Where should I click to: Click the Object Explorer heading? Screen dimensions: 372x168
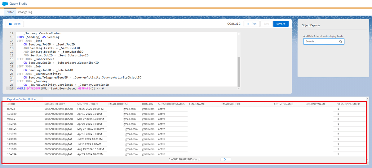pos(311,25)
